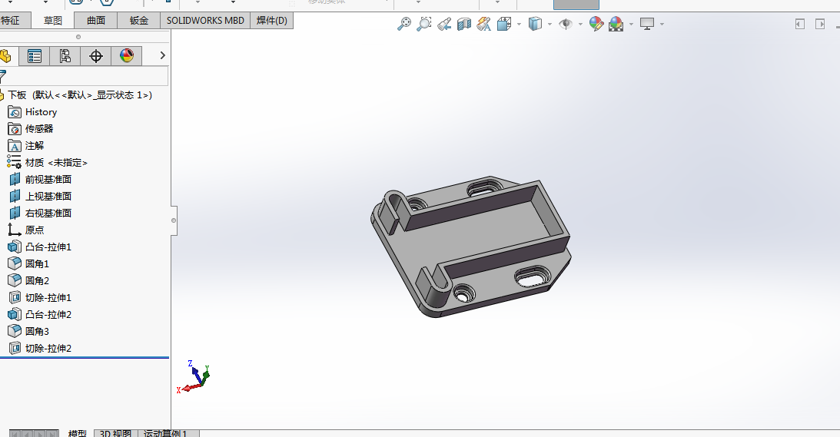Viewport: 840px width, 437px height.
Task: Select the 前视基准面 plane
Action: click(x=48, y=180)
